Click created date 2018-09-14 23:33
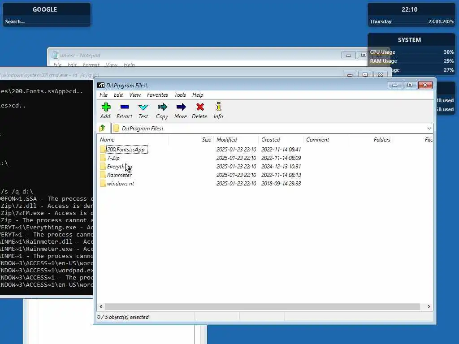The height and width of the screenshot is (344, 459). pyautogui.click(x=281, y=183)
